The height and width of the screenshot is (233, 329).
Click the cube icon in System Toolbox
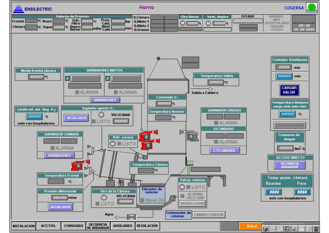[265, 229]
